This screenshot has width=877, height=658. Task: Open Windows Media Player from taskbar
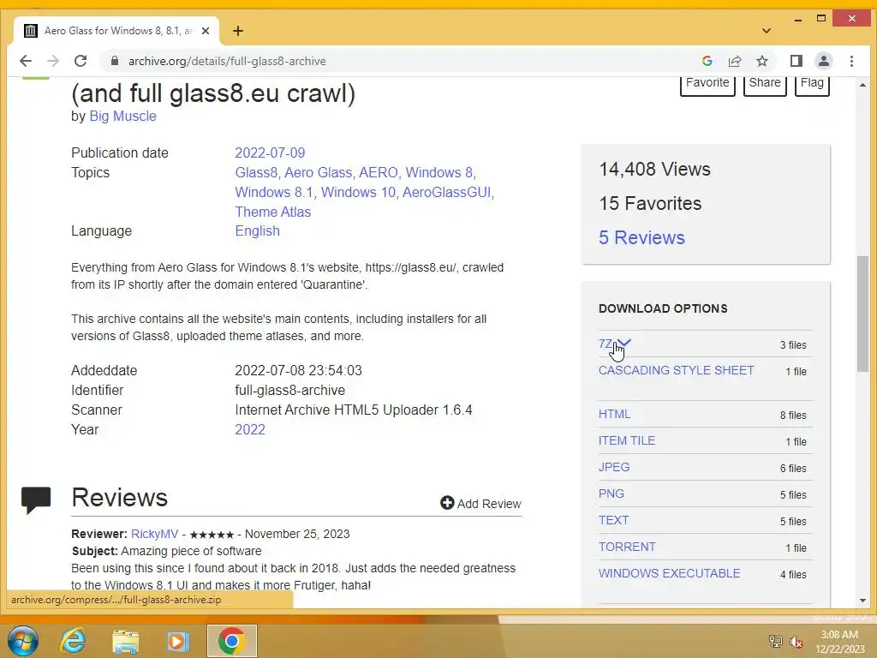pyautogui.click(x=178, y=641)
